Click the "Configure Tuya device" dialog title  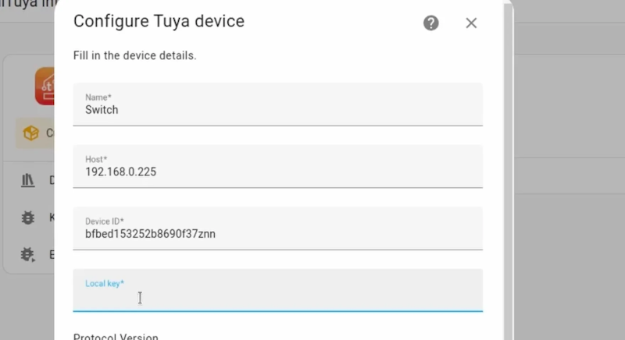click(159, 21)
